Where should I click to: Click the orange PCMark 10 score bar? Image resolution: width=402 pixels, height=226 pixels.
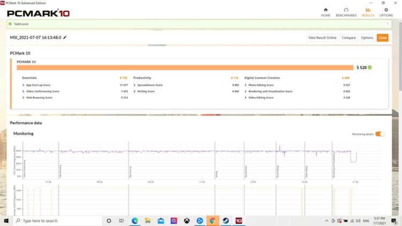tap(185, 67)
